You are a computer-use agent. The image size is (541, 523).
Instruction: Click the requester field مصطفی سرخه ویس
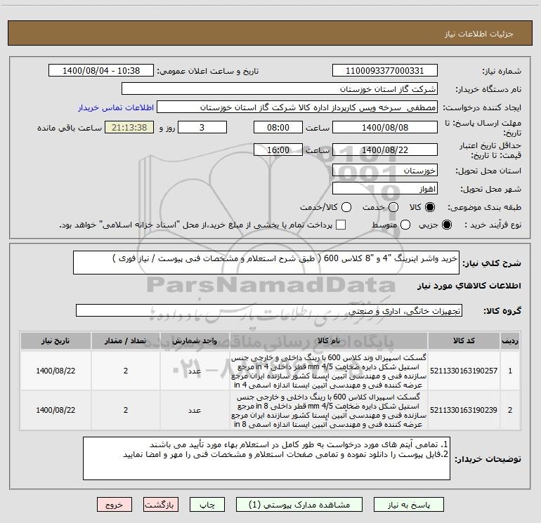tap(297, 107)
